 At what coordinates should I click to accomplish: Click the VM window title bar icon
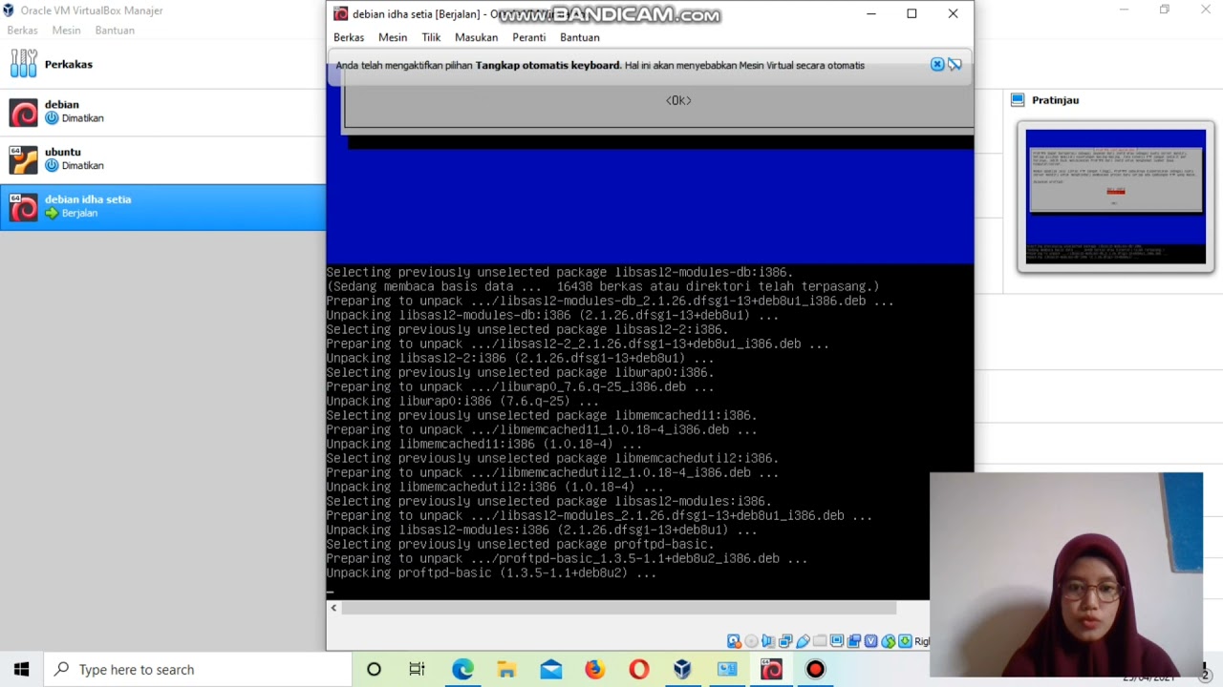pyautogui.click(x=340, y=13)
